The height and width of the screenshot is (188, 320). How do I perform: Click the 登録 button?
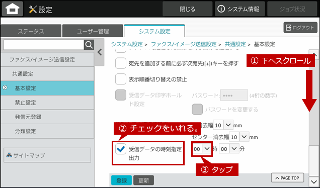pos(121,180)
